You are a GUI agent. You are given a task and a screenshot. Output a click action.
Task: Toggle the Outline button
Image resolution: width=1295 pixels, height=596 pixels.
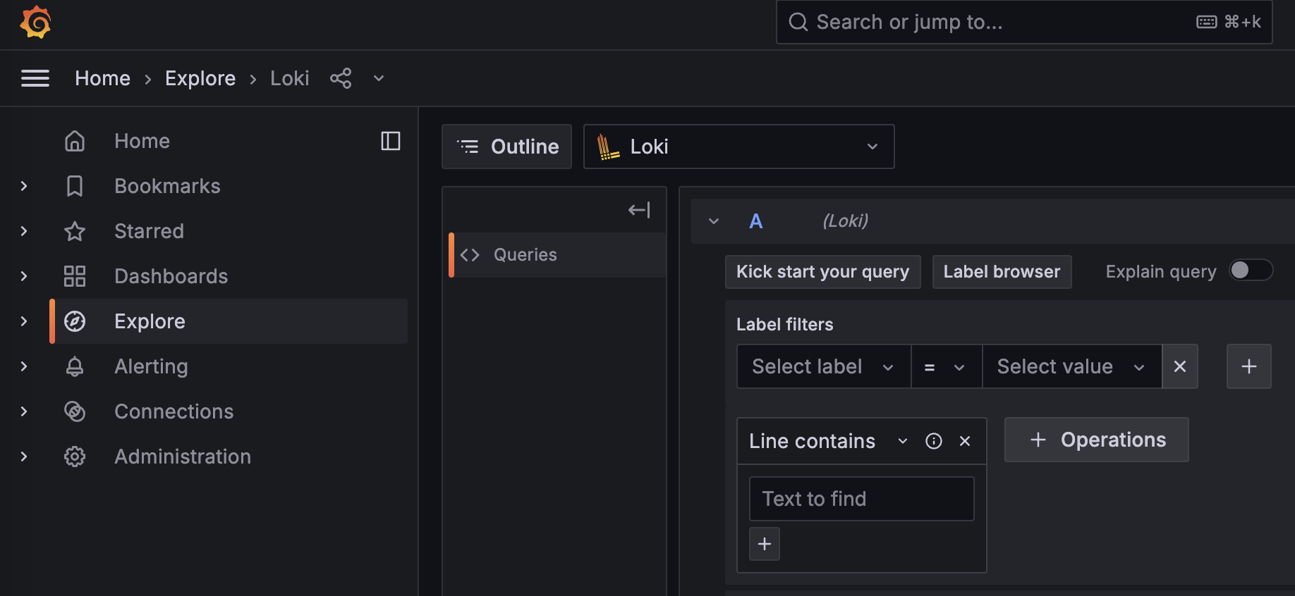(x=506, y=147)
